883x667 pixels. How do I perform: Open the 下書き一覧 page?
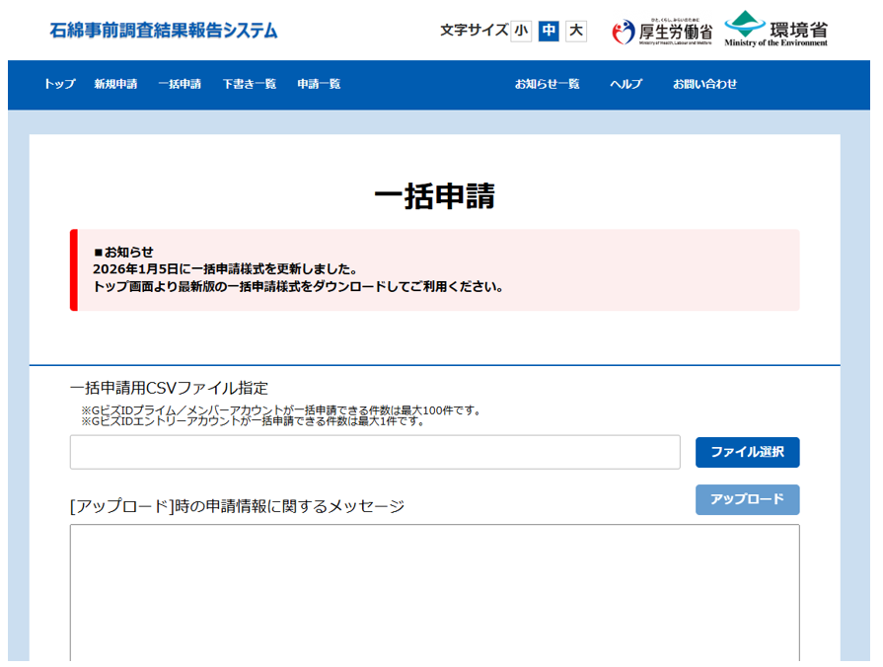tap(249, 84)
